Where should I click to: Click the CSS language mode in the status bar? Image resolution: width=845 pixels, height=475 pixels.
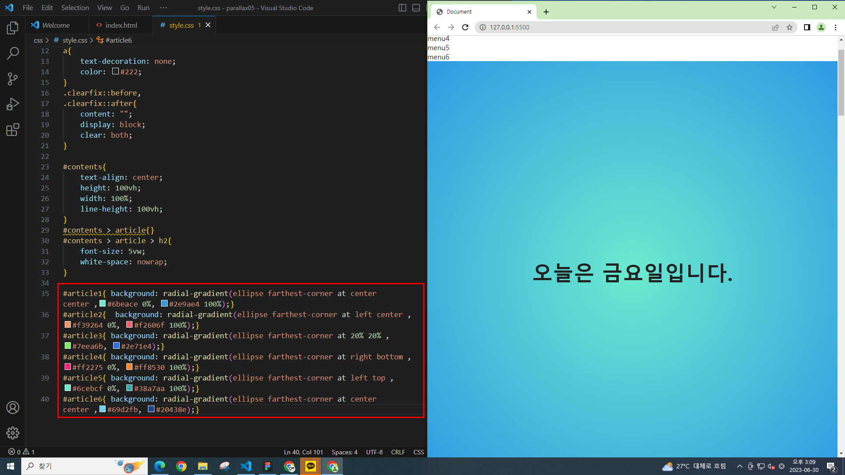(x=419, y=452)
